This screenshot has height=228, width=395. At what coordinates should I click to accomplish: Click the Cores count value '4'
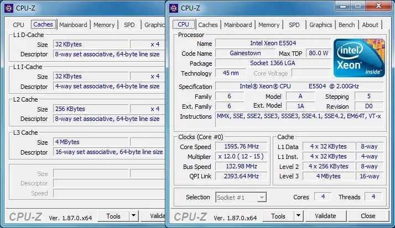click(x=323, y=197)
